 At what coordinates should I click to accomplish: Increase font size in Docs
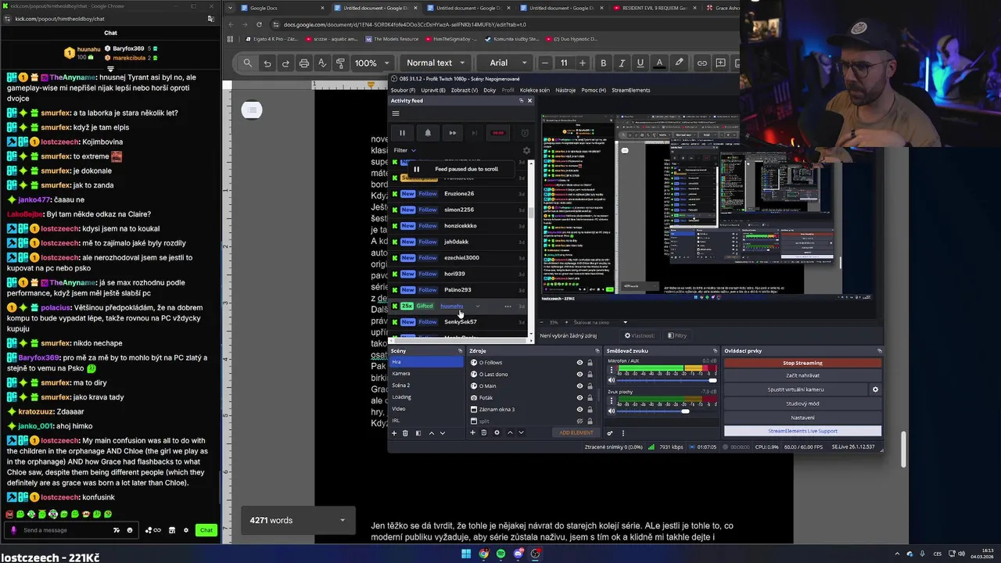click(x=582, y=63)
